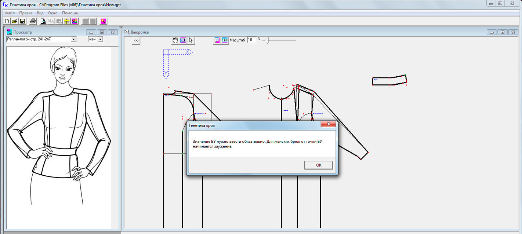Click the two people figures icon
The width and height of the screenshot is (522, 234).
[75, 21]
